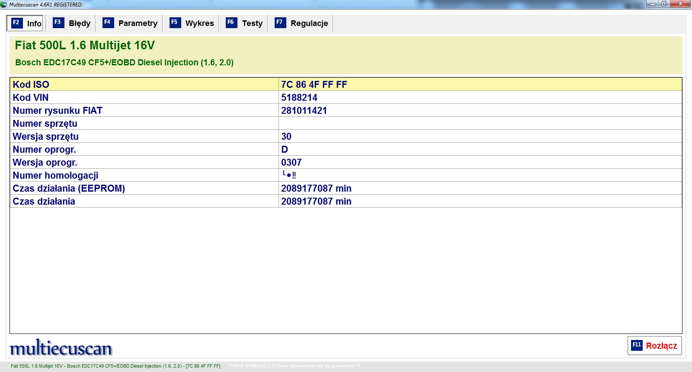Click the F11 key icon on Rozłącz
This screenshot has width=692, height=372.
tap(637, 345)
